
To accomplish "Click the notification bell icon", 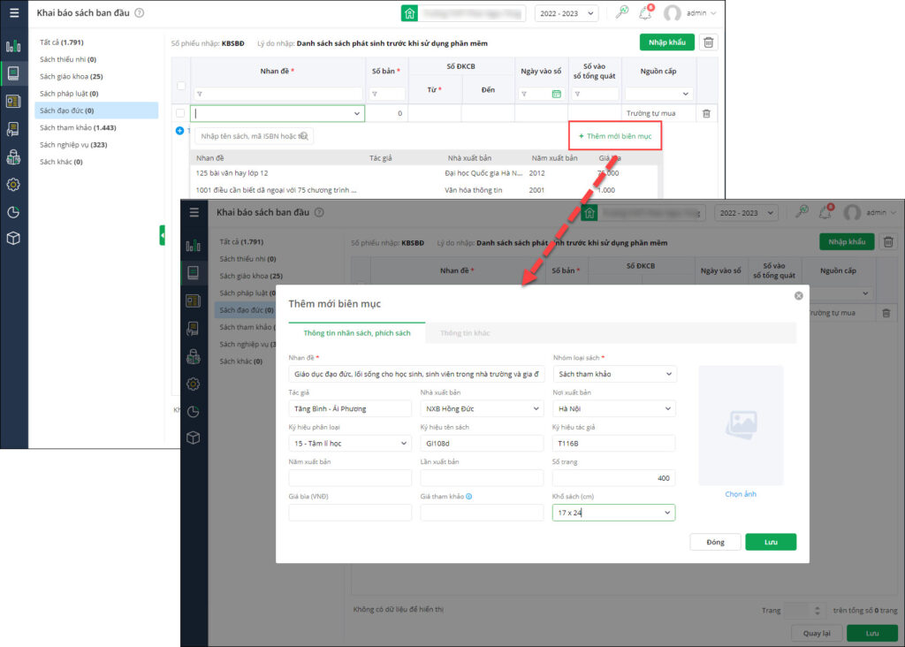I will [645, 12].
